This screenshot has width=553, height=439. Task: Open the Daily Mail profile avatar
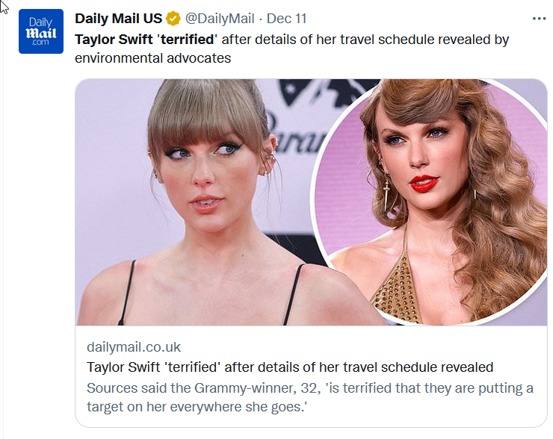pos(41,31)
